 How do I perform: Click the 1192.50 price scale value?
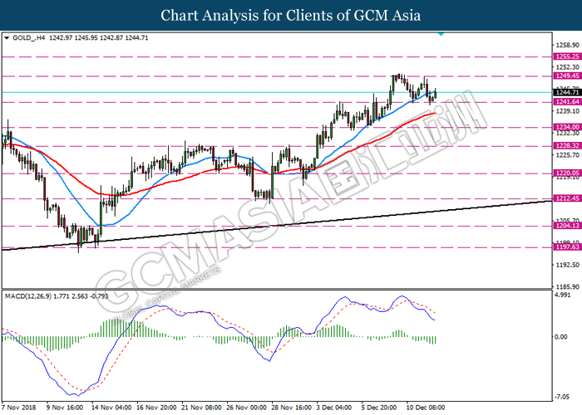pyautogui.click(x=567, y=265)
